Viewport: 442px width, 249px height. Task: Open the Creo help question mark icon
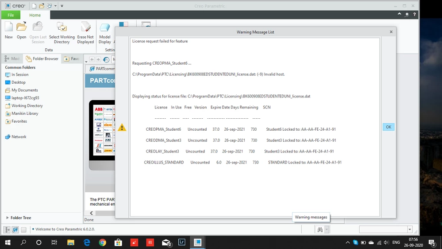pos(415,14)
